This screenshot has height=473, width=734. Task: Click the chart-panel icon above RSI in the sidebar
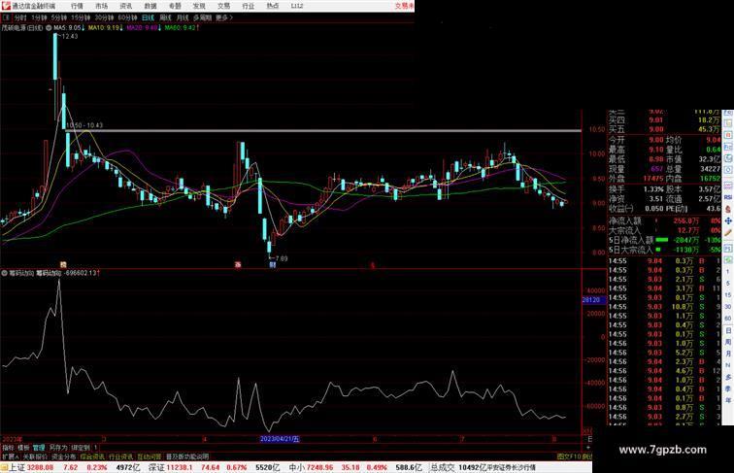(x=728, y=186)
